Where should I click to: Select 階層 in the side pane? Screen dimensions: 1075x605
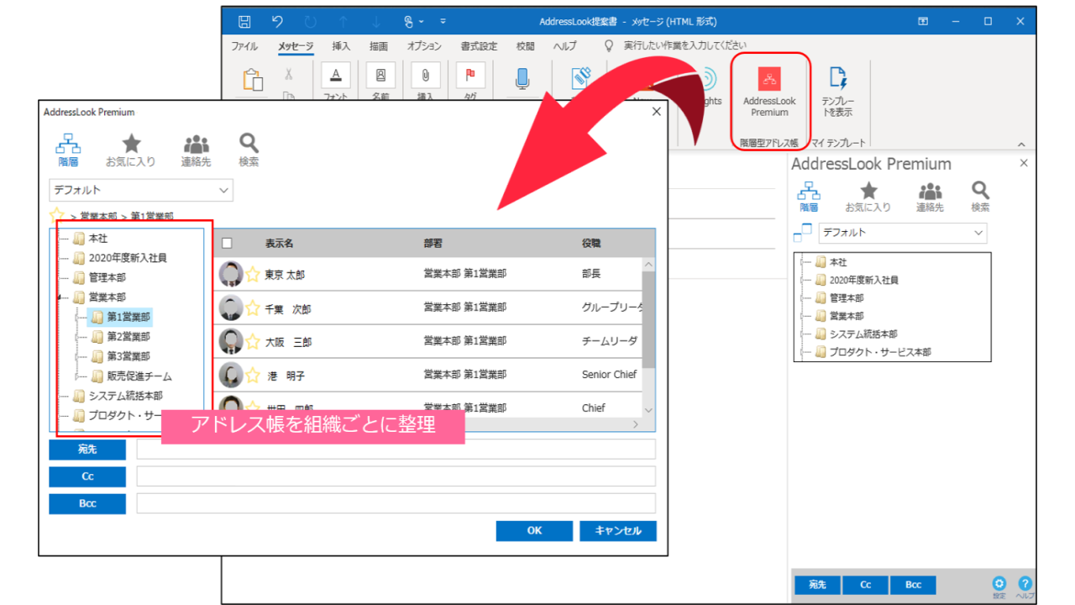[x=809, y=197]
